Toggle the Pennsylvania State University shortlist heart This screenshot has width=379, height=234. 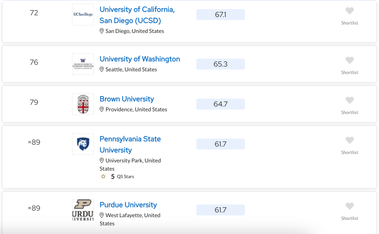(350, 140)
